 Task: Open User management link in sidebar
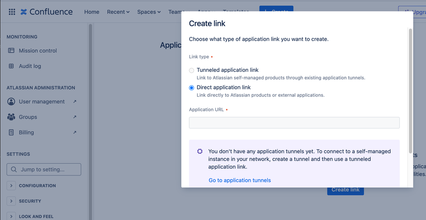click(41, 101)
